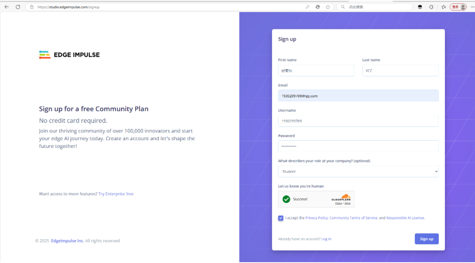Open the Responsible AI License link
Screen dimensions: 475x263
click(x=405, y=218)
